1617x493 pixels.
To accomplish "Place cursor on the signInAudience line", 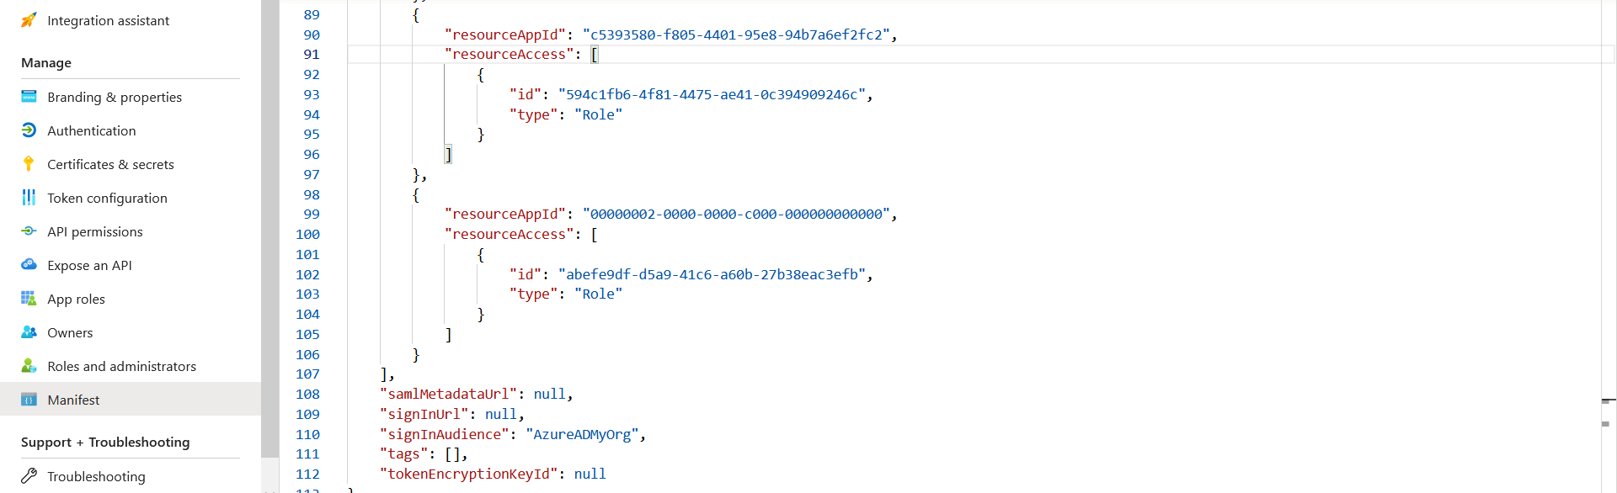I will pyautogui.click(x=512, y=434).
